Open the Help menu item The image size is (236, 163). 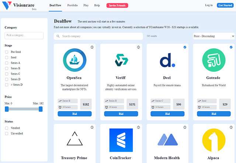pos(97,6)
